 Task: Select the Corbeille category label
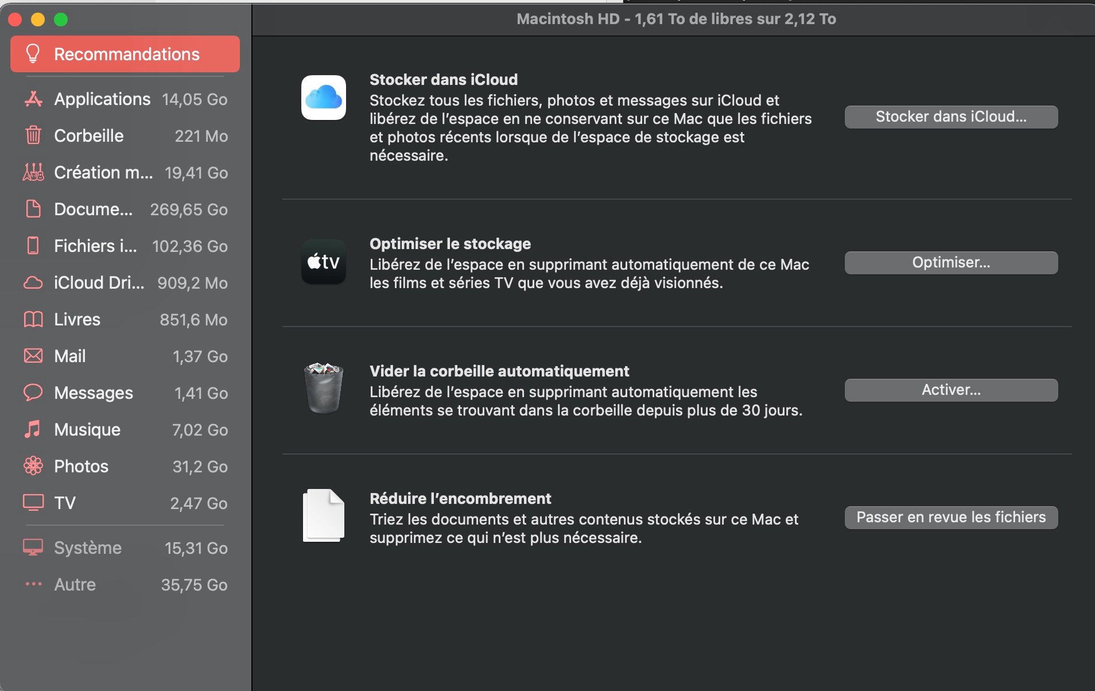89,136
